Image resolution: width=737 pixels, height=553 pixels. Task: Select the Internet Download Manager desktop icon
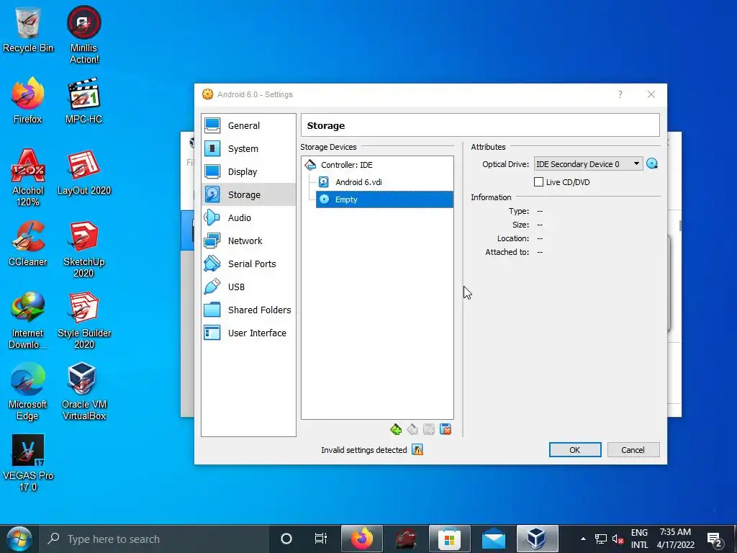pyautogui.click(x=28, y=320)
